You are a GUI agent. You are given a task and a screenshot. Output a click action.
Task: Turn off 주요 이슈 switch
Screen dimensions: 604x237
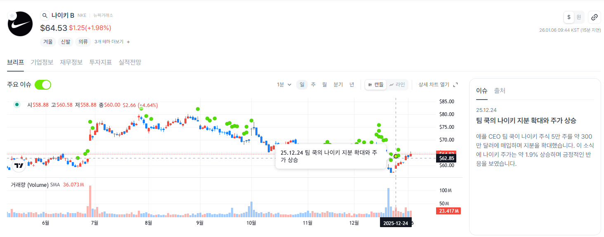click(x=43, y=85)
